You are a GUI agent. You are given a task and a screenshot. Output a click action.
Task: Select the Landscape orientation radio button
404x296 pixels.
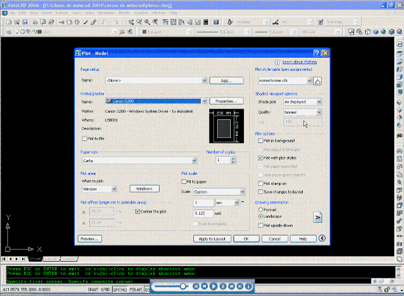point(261,216)
